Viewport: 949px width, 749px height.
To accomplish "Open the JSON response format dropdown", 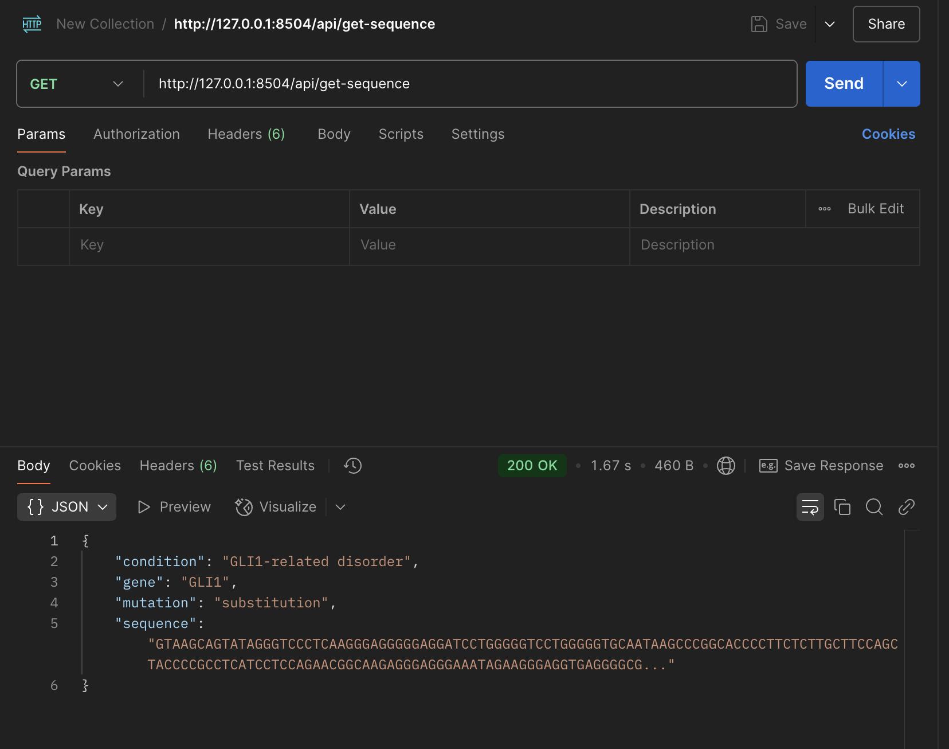I will [66, 507].
